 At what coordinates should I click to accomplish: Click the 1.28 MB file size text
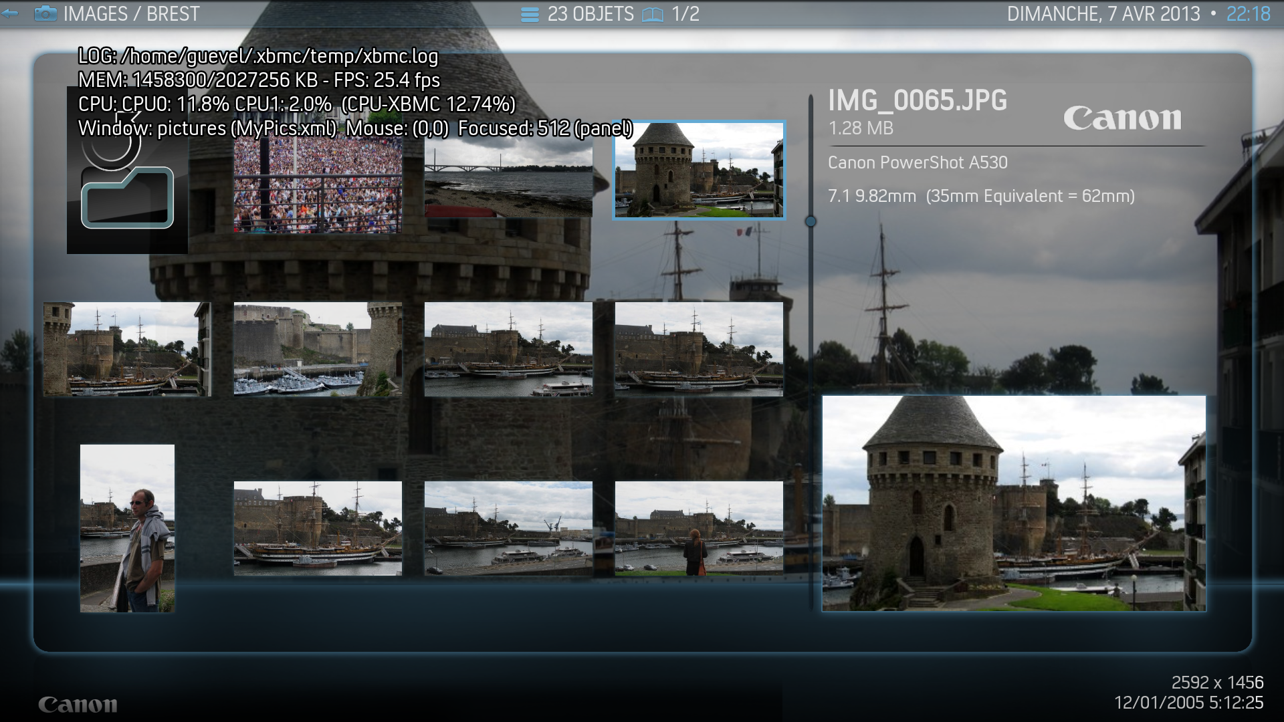pos(861,128)
